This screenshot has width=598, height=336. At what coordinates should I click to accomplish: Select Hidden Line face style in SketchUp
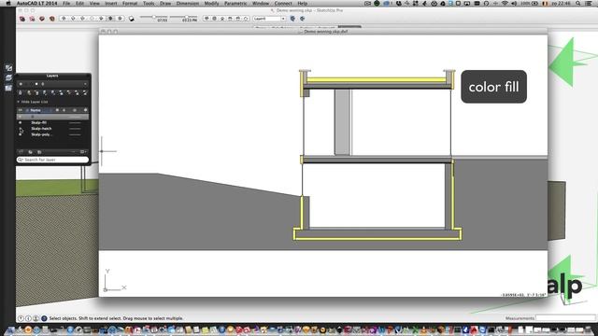[x=92, y=19]
